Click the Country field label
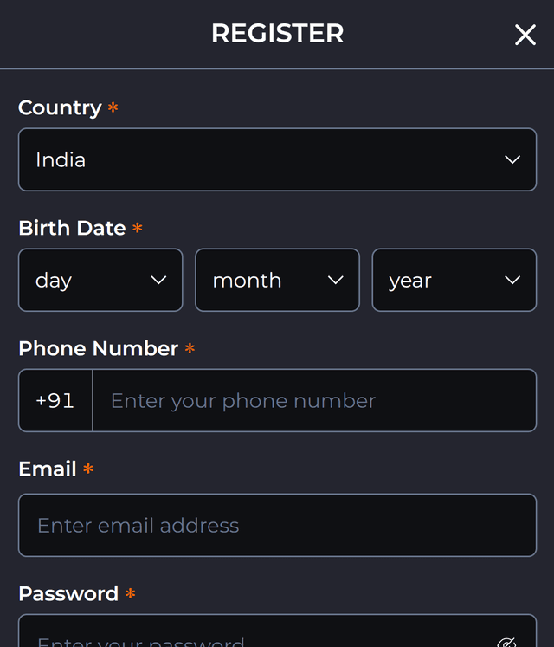 [60, 107]
